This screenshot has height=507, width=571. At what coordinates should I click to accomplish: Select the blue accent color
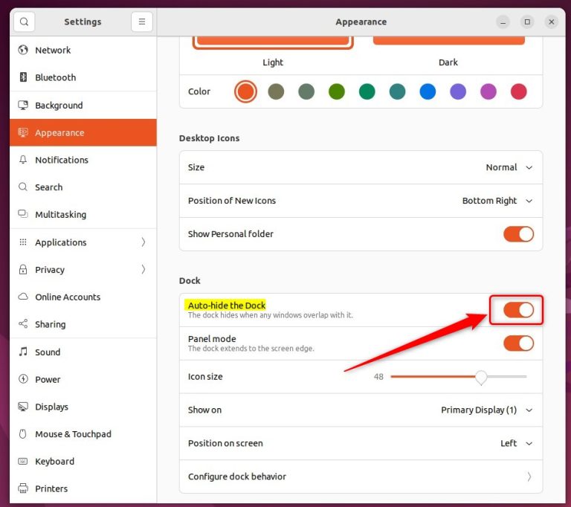point(428,91)
